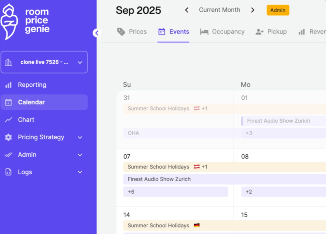Expand the Pricing Strategy submenu chevron
Screen dimensions: 326x234
click(x=80, y=138)
